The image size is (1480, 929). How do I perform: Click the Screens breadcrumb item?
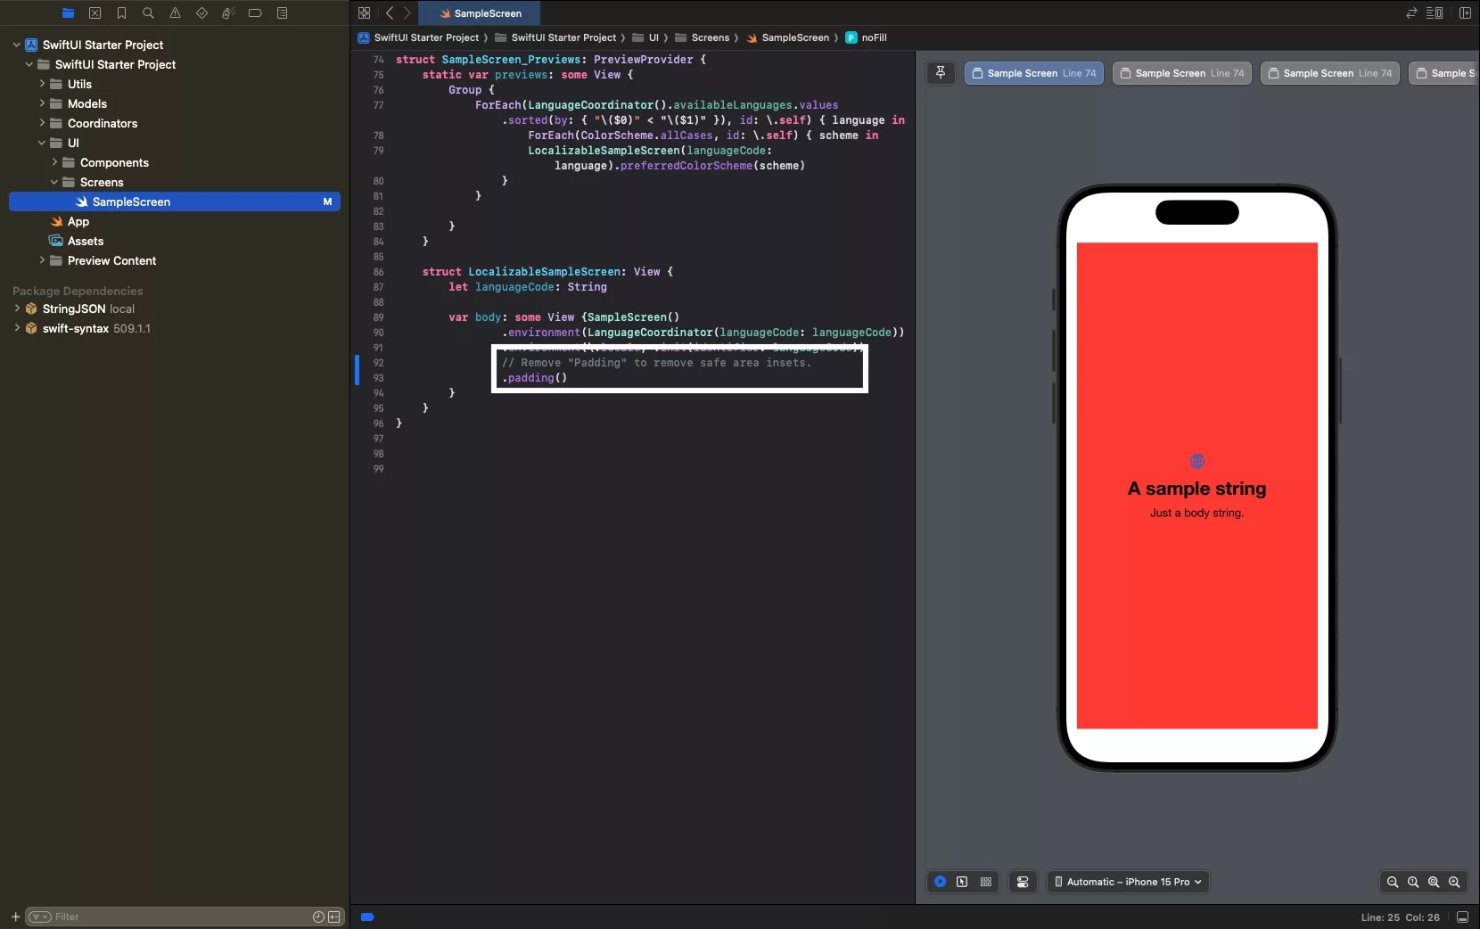[702, 37]
